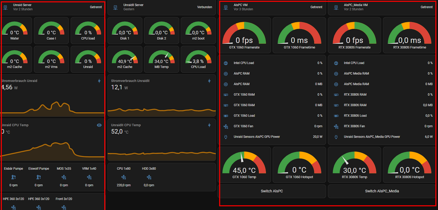
Task: Open the RTX 3080ti Framerate gauge
Action: pos(354,35)
